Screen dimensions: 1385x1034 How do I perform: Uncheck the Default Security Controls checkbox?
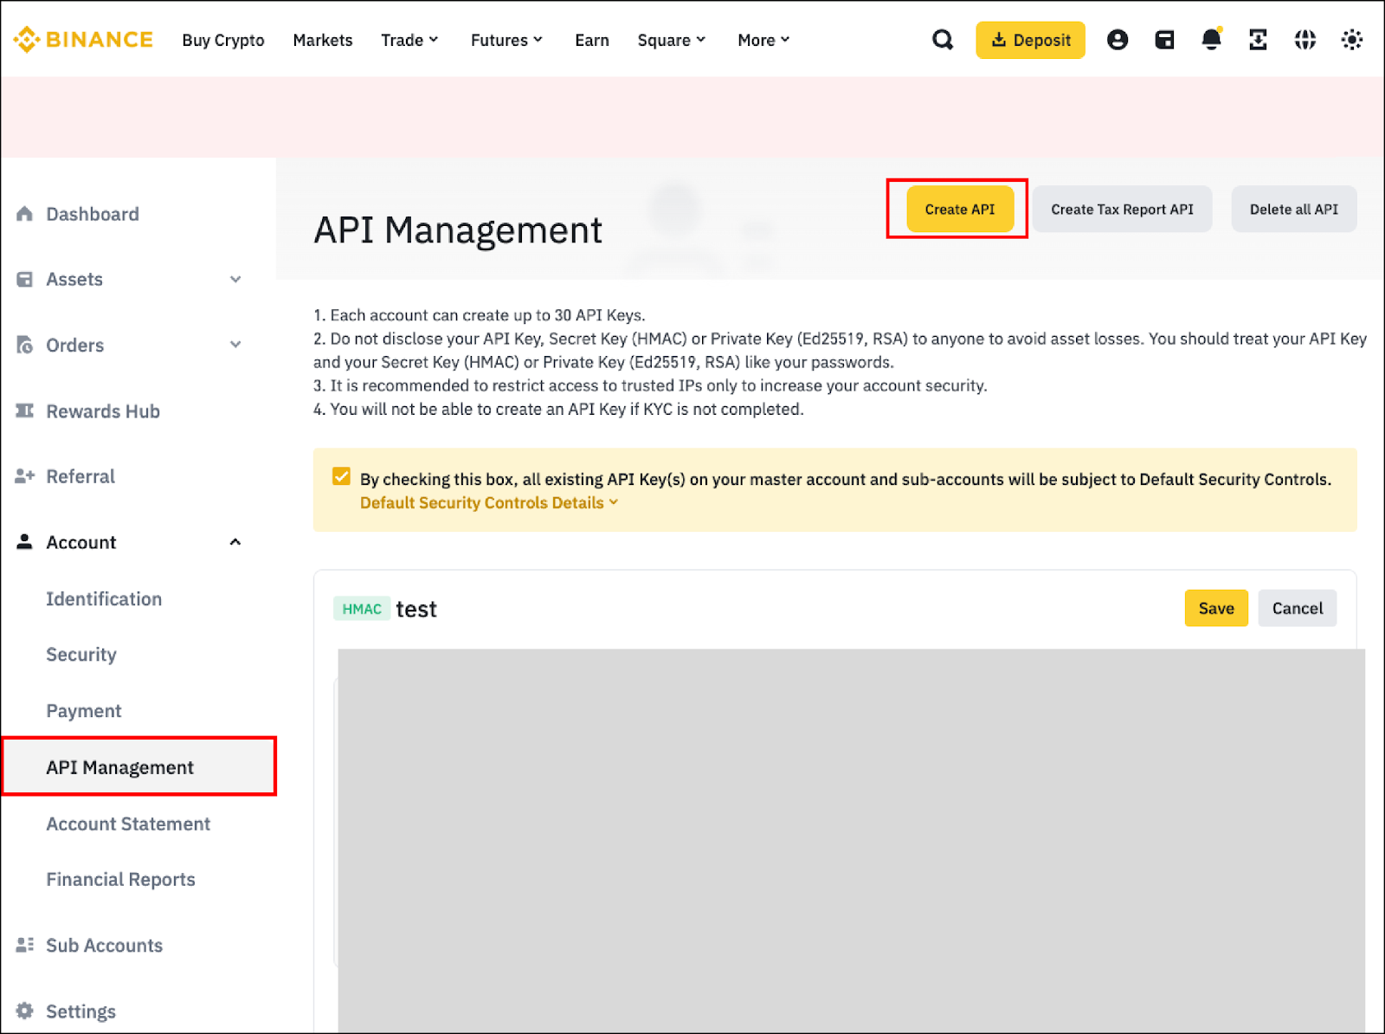pyautogui.click(x=342, y=477)
